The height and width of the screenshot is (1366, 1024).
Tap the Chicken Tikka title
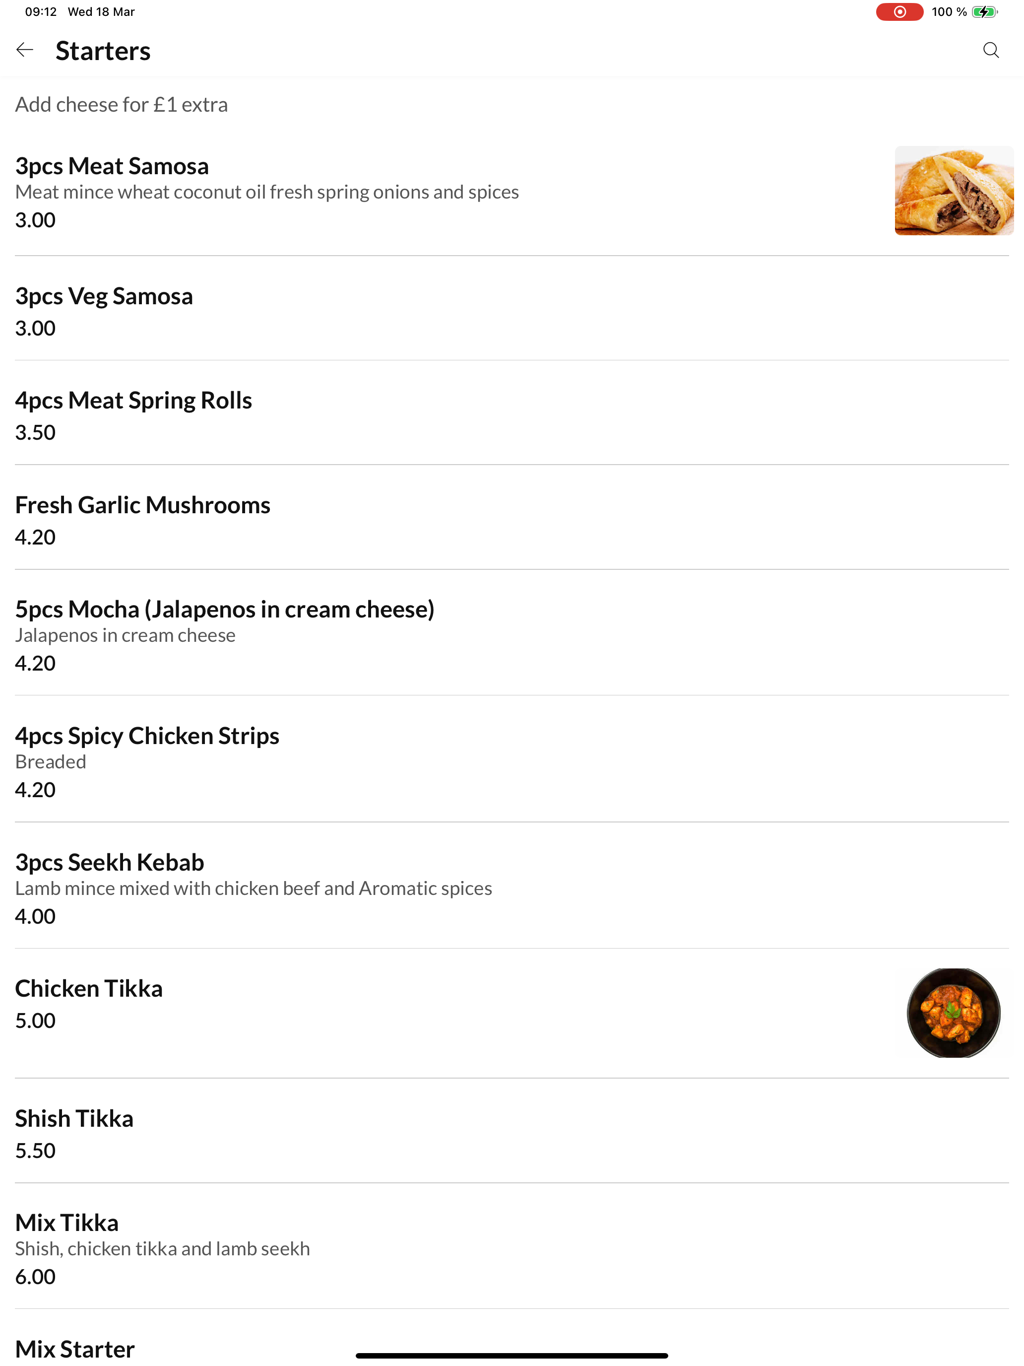coord(89,988)
